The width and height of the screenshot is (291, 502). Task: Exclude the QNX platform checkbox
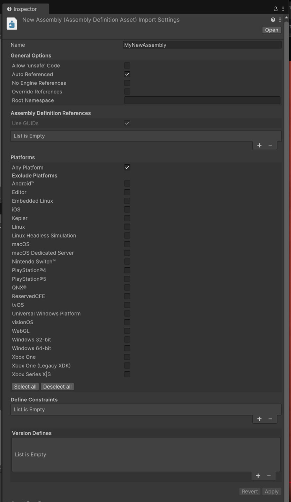point(127,288)
